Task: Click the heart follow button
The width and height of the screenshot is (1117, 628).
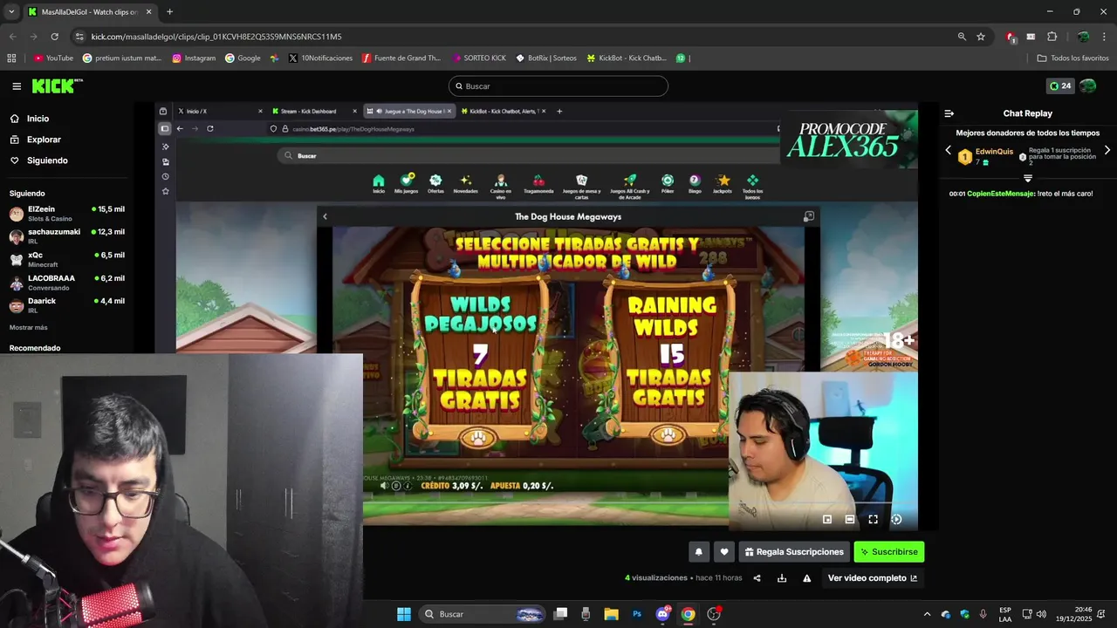Action: pos(723,552)
